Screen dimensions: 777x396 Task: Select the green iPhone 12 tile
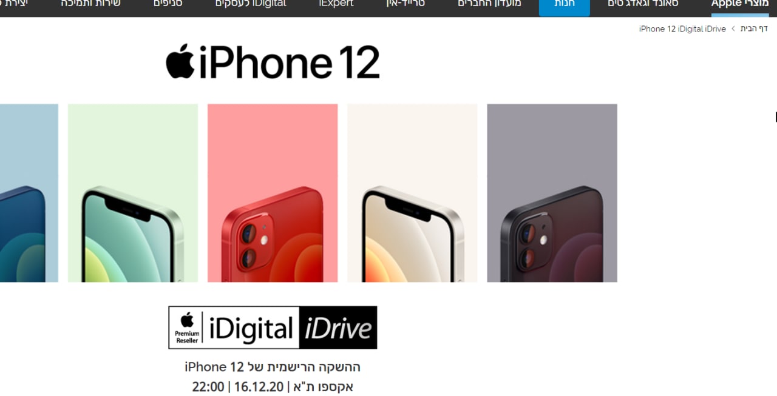point(133,193)
